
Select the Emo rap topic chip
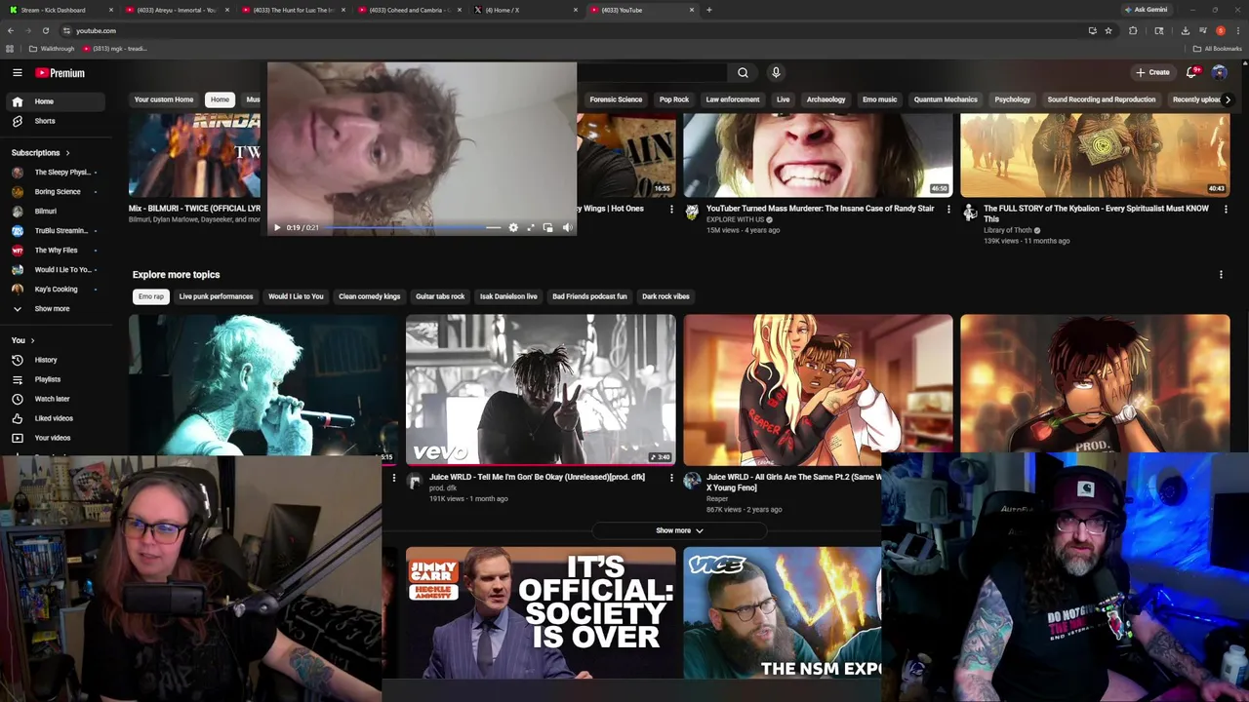[x=151, y=296]
